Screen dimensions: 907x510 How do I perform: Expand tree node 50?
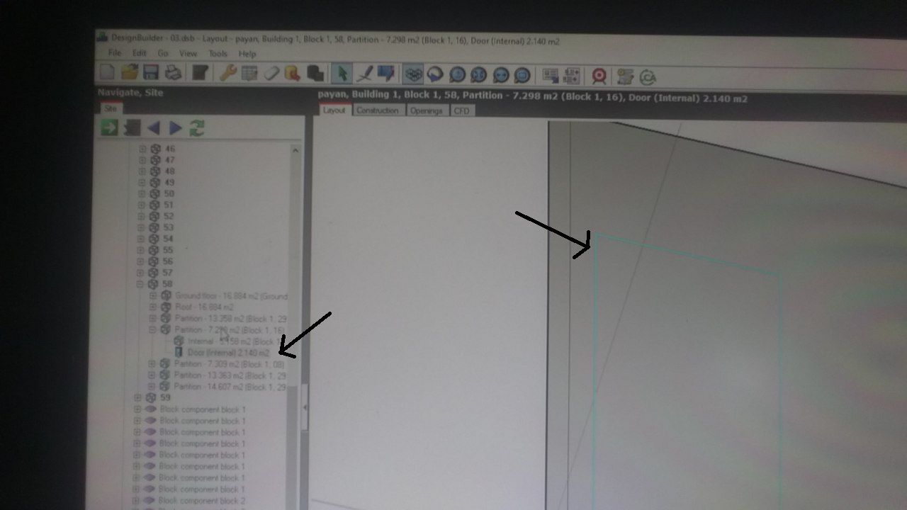click(142, 193)
